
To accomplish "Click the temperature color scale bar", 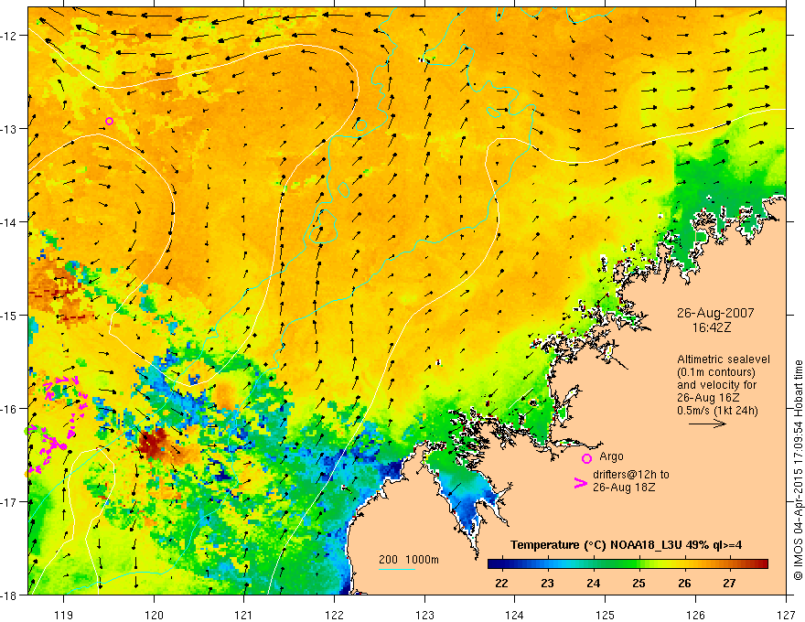I will pyautogui.click(x=628, y=564).
